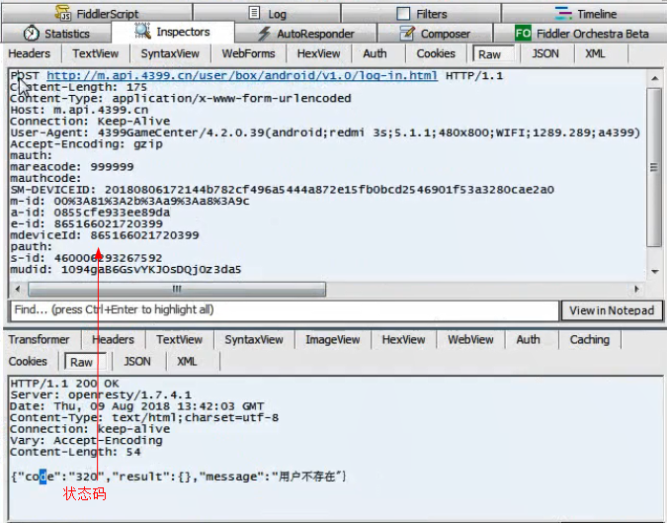This screenshot has width=667, height=523.
Task: Click the Find search input field
Action: pyautogui.click(x=285, y=310)
